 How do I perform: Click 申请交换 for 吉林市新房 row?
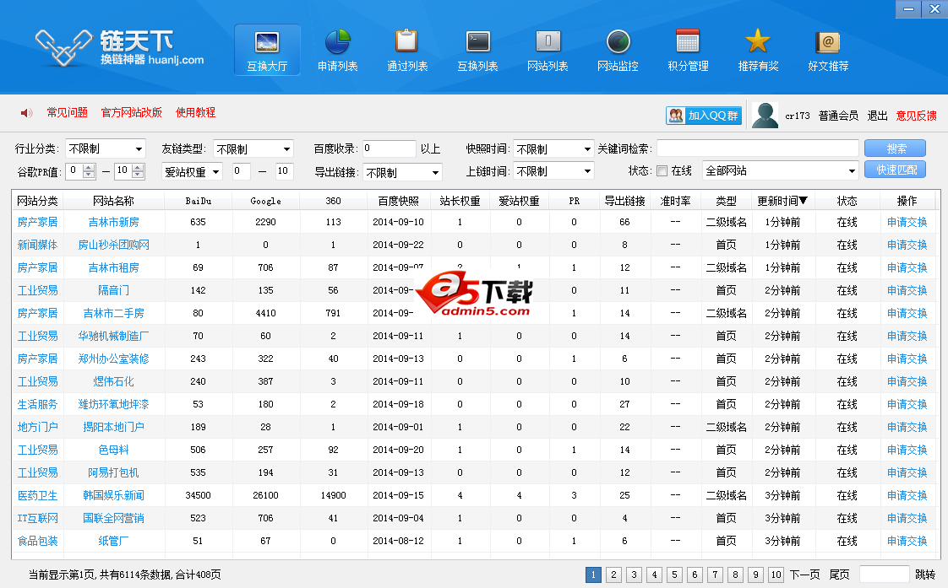907,223
